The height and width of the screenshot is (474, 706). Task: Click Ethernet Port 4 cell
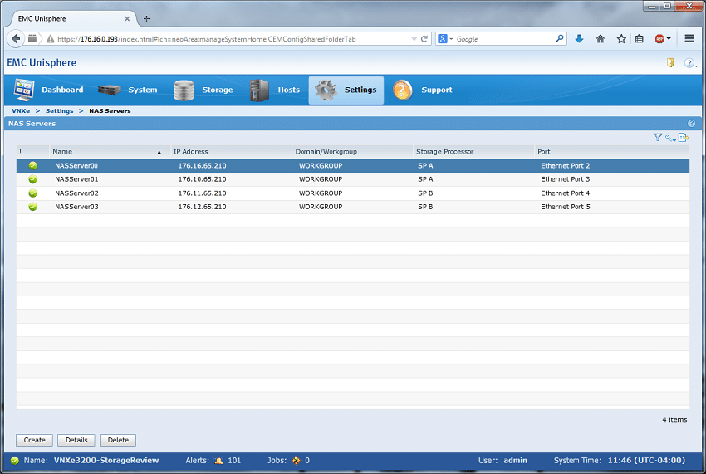tap(565, 193)
